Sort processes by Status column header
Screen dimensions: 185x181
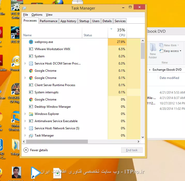tap(95, 33)
